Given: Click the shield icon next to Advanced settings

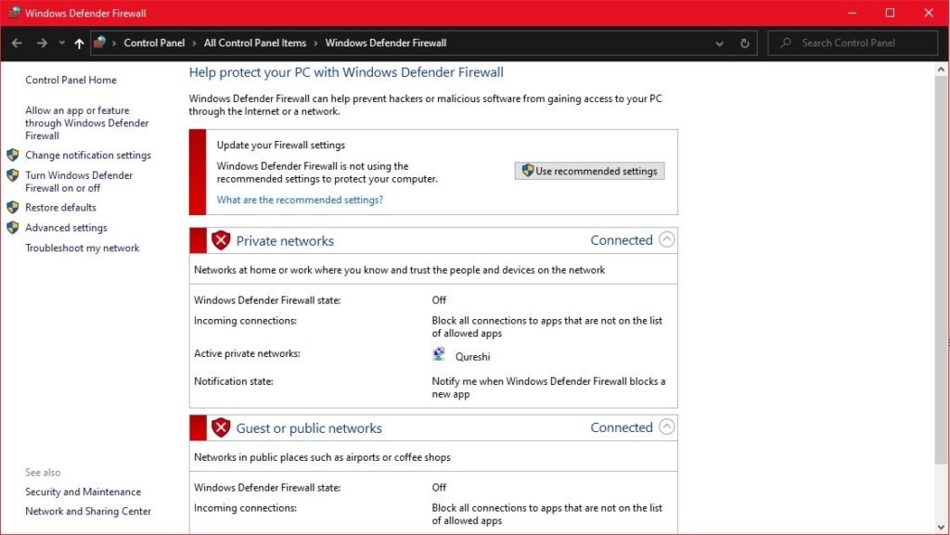Looking at the screenshot, I should (13, 228).
